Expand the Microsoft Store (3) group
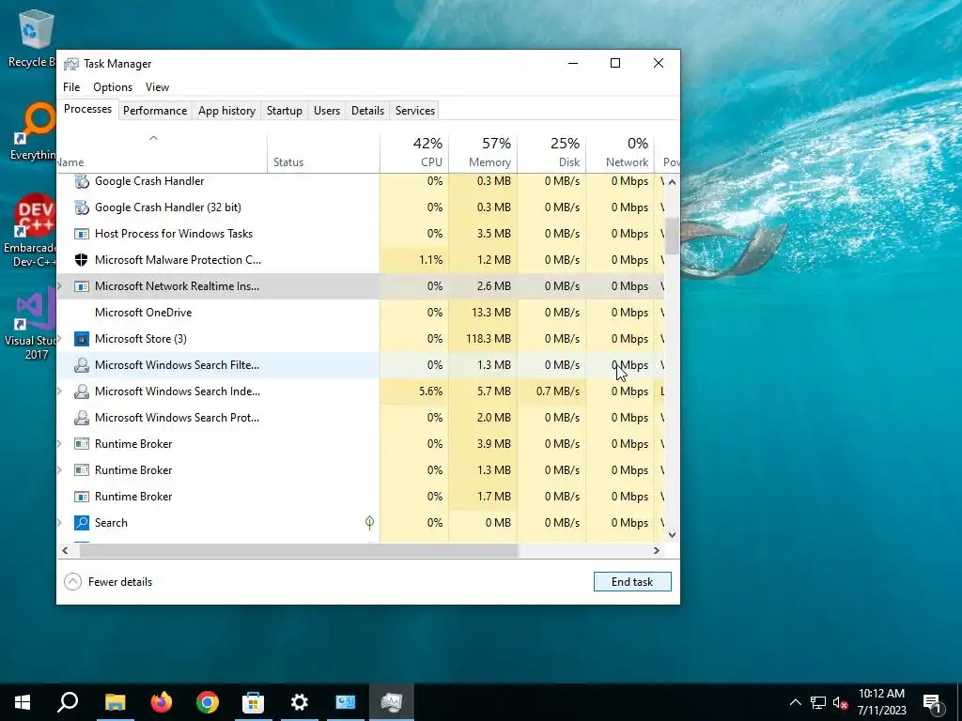The height and width of the screenshot is (721, 962). click(x=60, y=338)
